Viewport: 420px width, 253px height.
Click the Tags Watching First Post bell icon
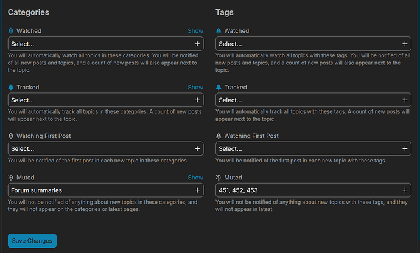(x=219, y=136)
